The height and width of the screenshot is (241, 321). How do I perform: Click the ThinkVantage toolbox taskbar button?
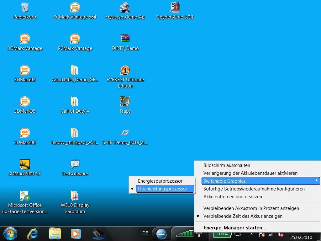click(161, 234)
